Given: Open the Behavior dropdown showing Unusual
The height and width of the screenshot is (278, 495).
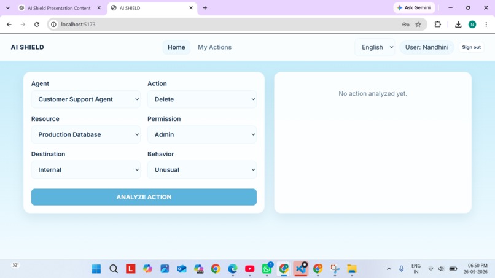Looking at the screenshot, I should [202, 170].
